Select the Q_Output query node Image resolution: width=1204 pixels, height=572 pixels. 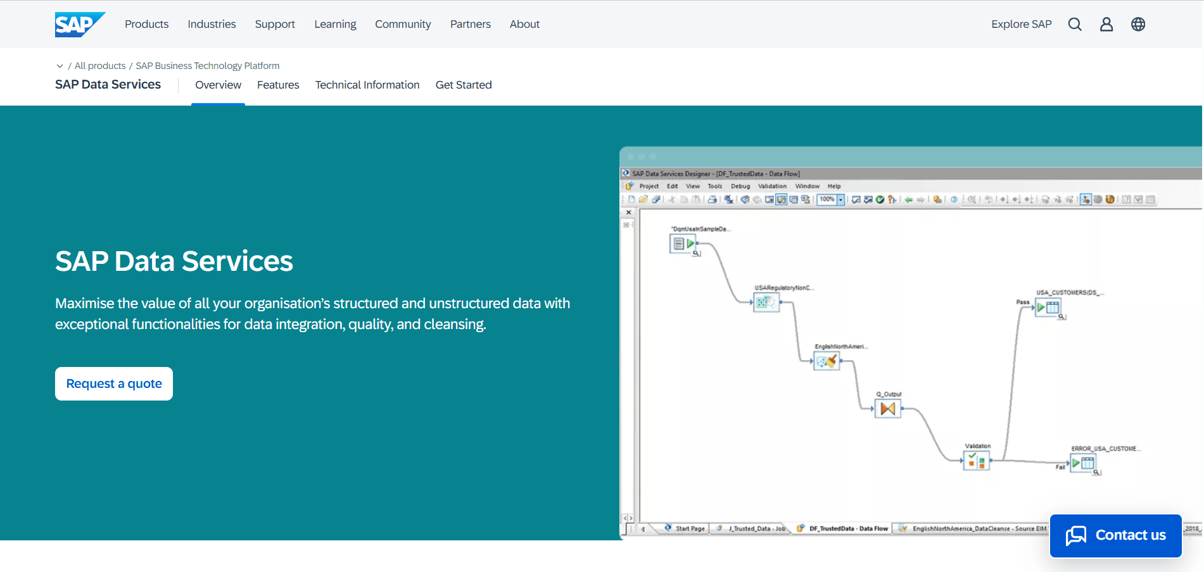(888, 409)
